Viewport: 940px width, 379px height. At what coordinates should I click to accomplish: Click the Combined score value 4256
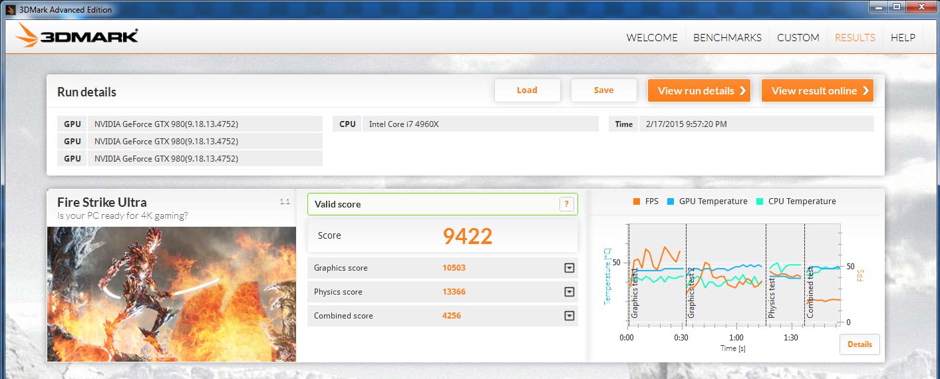(x=452, y=316)
